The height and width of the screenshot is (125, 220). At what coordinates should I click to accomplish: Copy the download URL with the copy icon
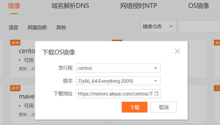156,94
